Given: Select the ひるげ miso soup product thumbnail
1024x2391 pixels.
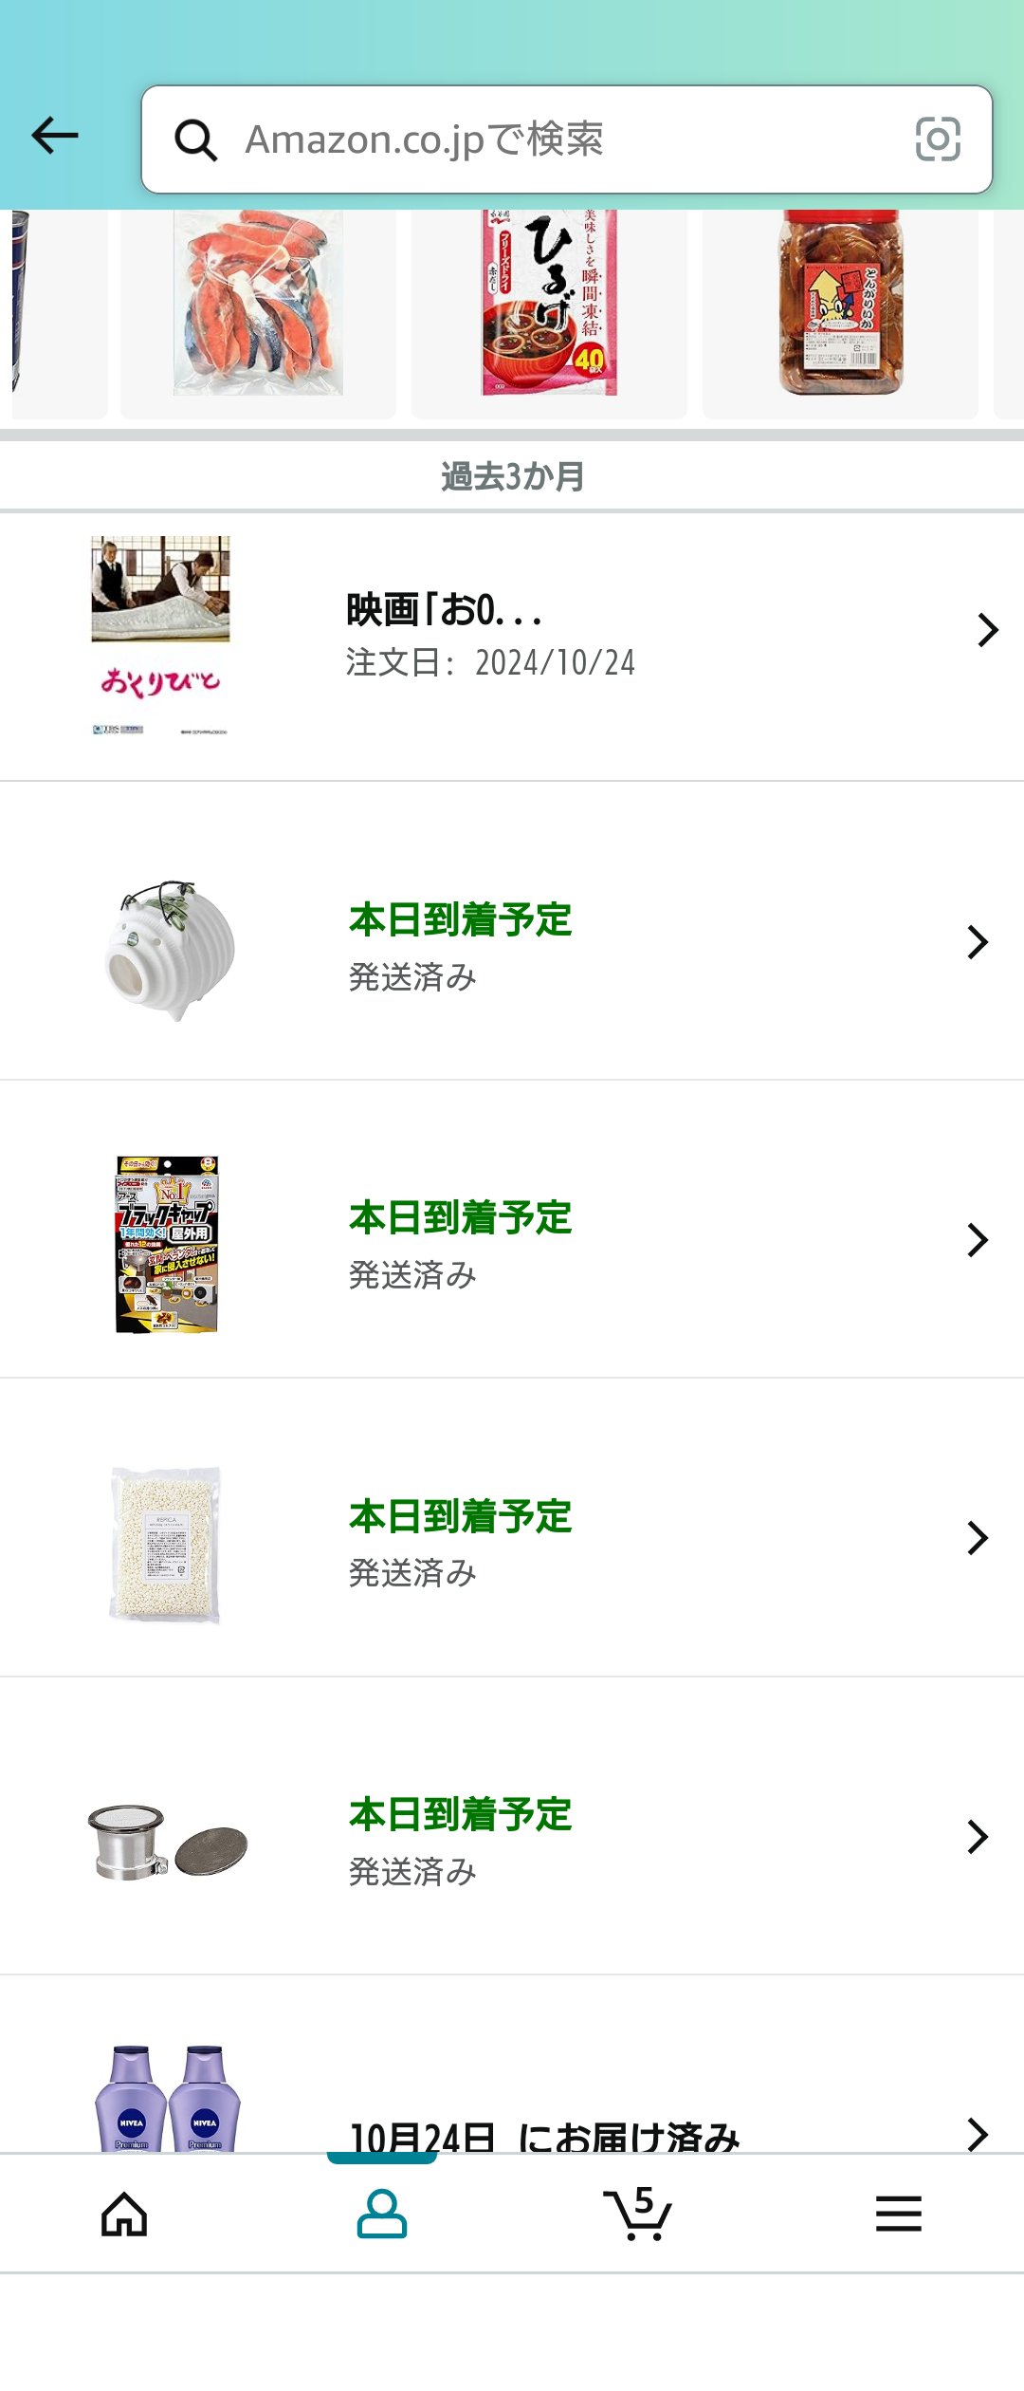Looking at the screenshot, I should pyautogui.click(x=549, y=304).
